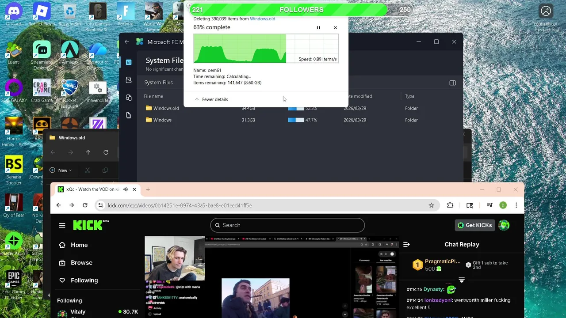Open the file search sidebar icon in PC Manager
Image resolution: width=566 pixels, height=318 pixels.
129,98
